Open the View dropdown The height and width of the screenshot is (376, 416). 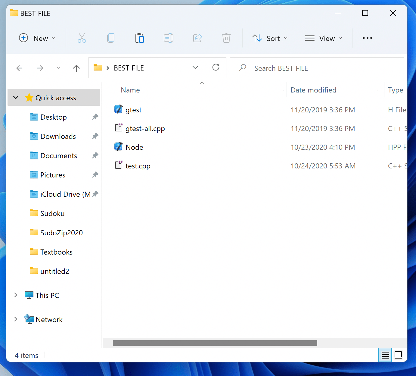click(x=324, y=38)
